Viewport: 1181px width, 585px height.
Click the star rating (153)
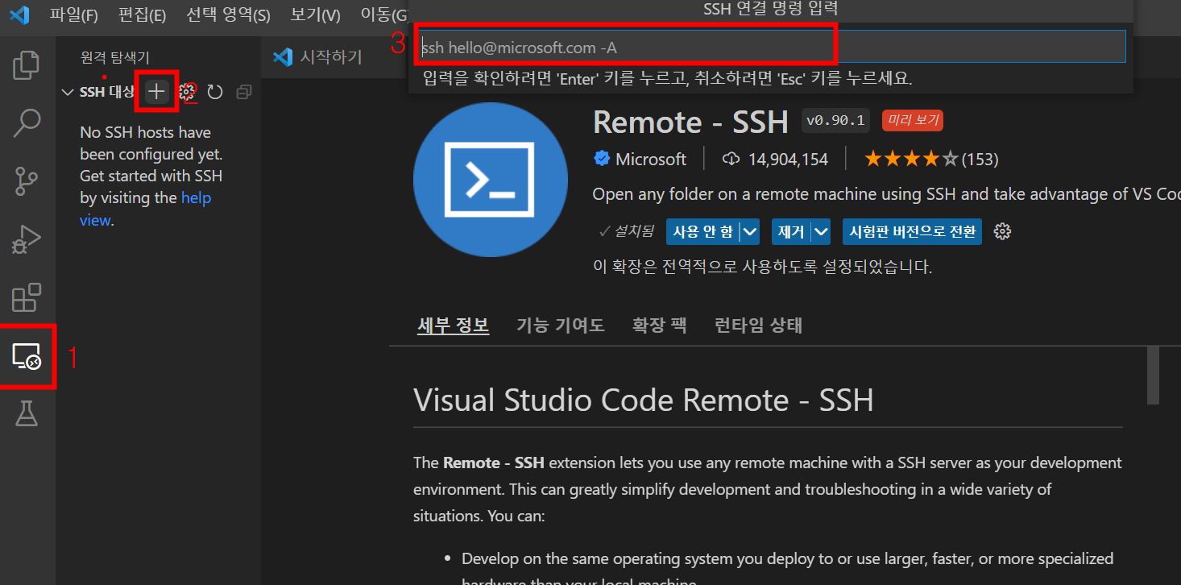pos(931,160)
